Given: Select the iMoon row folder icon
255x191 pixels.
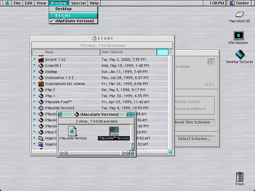Looking at the screenshot, I should click(x=41, y=132).
